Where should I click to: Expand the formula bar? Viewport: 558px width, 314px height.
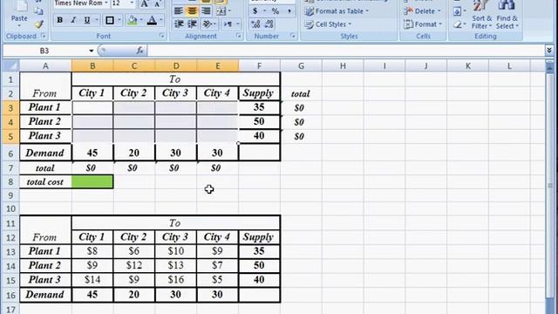click(549, 51)
